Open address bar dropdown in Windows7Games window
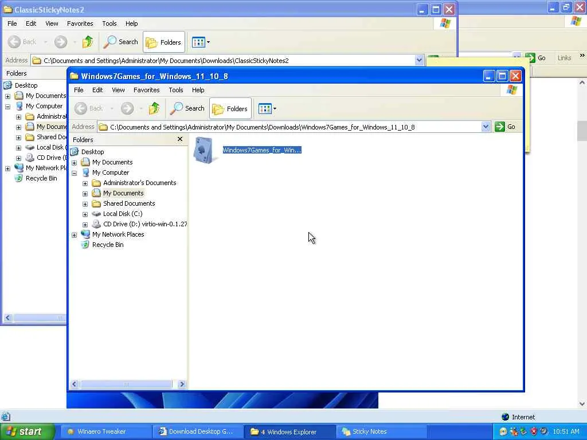587x440 pixels. click(485, 127)
